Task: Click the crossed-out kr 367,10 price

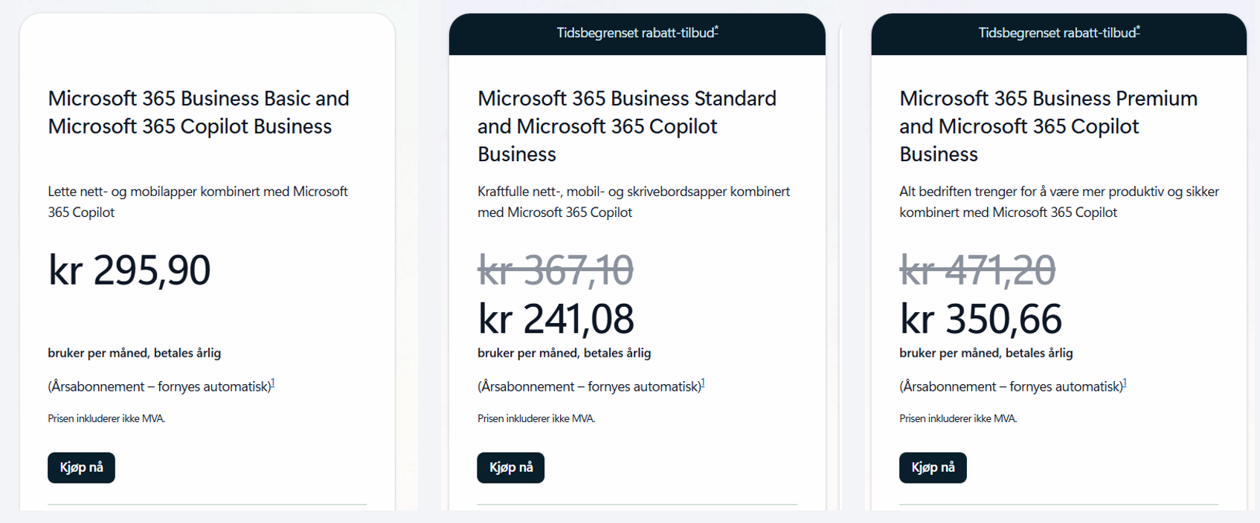Action: pyautogui.click(x=556, y=270)
